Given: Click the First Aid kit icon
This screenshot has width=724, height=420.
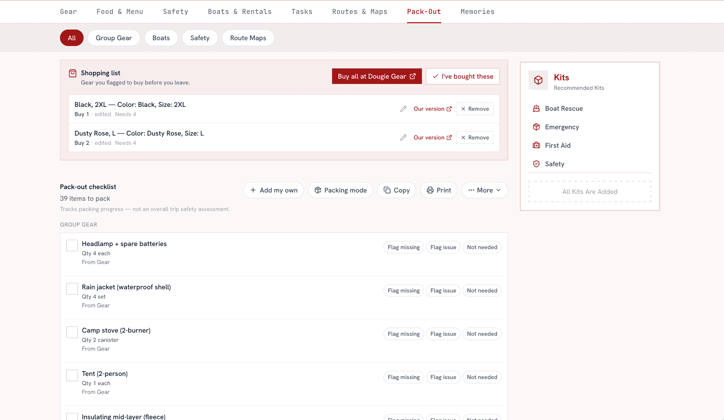Looking at the screenshot, I should 536,145.
